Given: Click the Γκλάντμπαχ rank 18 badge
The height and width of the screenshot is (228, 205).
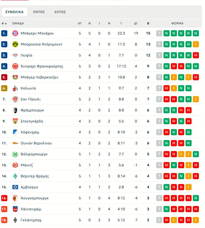Looking at the screenshot, I should pyautogui.click(x=4, y=220).
